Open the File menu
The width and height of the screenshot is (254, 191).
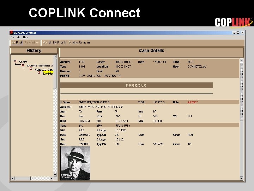coord(12,37)
